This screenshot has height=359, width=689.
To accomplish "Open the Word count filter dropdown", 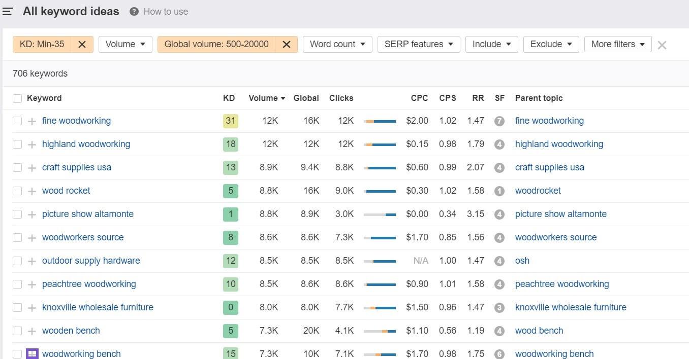I will (337, 44).
